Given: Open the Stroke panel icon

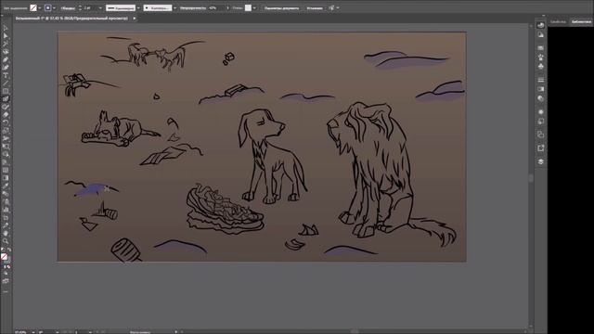Looking at the screenshot, I should pyautogui.click(x=540, y=80).
